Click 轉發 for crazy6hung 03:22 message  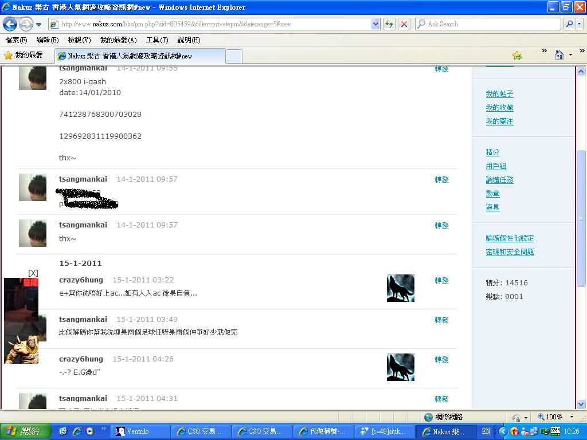click(441, 280)
